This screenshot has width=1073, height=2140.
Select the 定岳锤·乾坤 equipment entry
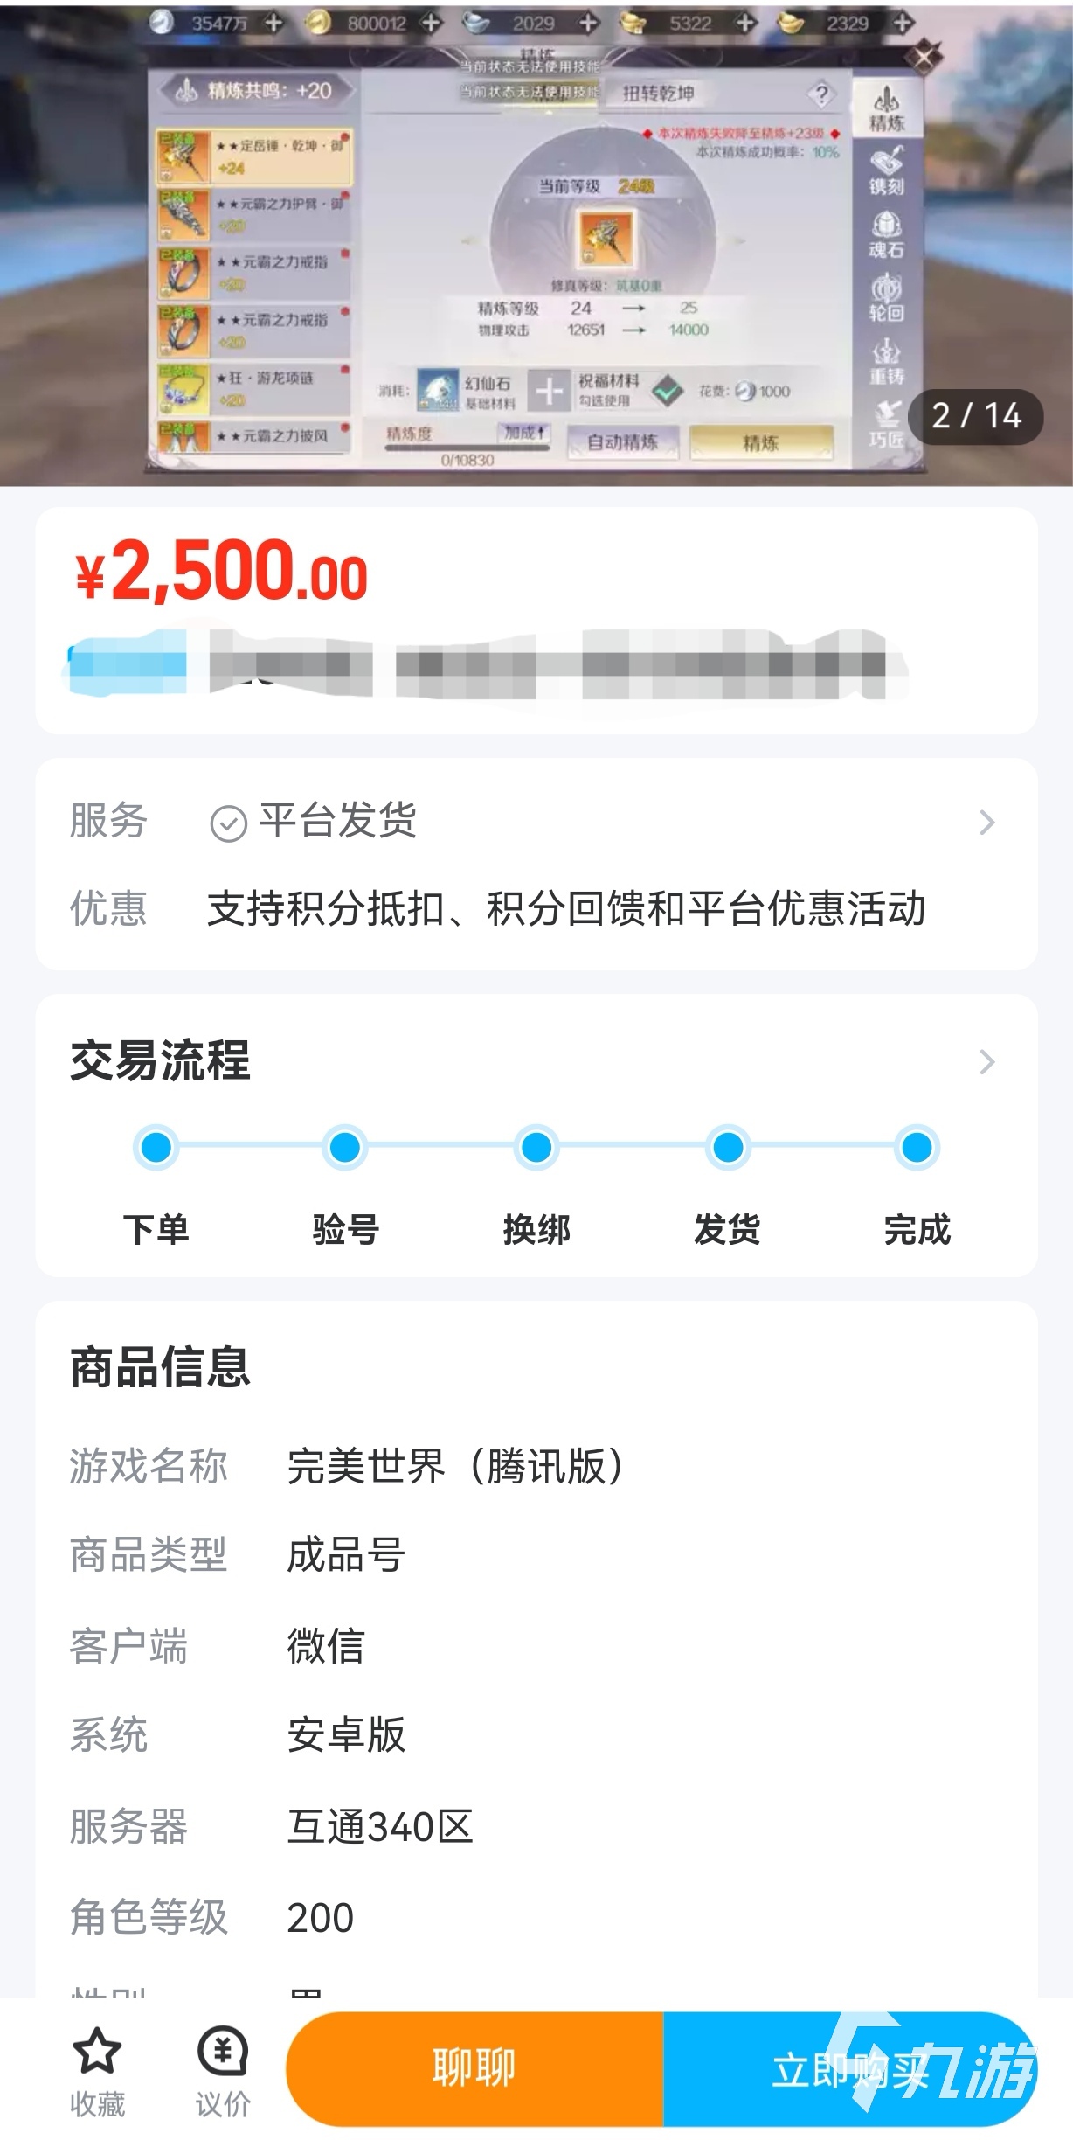click(x=254, y=156)
